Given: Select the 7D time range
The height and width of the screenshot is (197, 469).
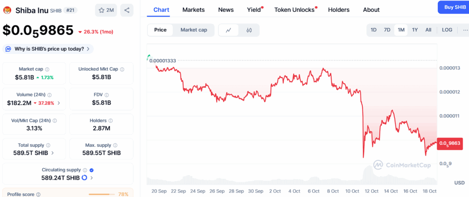Looking at the screenshot, I should [x=387, y=30].
